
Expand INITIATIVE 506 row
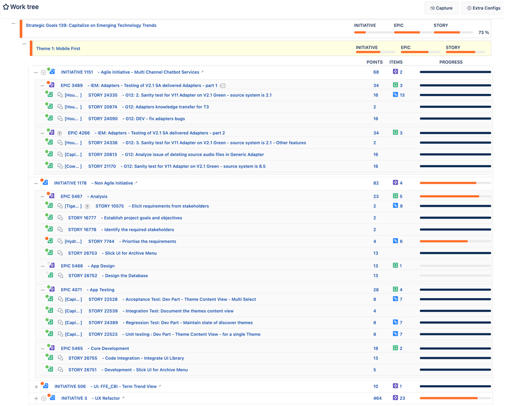coord(36,387)
